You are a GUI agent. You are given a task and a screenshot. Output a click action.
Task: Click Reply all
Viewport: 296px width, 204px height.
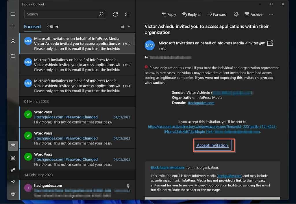click(192, 14)
